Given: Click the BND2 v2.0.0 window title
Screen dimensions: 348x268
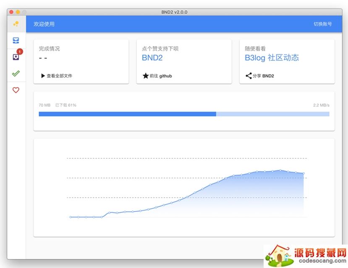Looking at the screenshot, I should click(x=175, y=12).
